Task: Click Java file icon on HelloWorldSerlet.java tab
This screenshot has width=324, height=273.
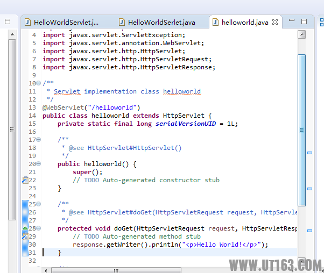Action: 122,22
